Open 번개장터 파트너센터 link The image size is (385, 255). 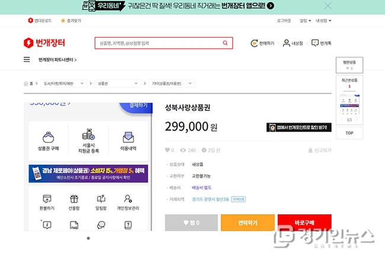pos(57,60)
